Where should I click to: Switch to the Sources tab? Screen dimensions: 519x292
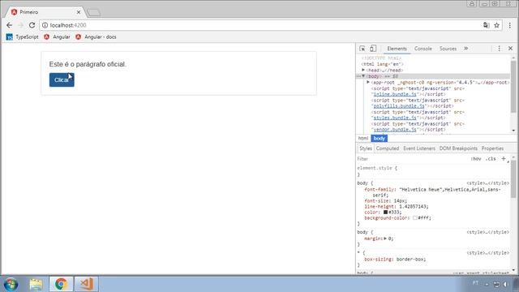tap(448, 49)
